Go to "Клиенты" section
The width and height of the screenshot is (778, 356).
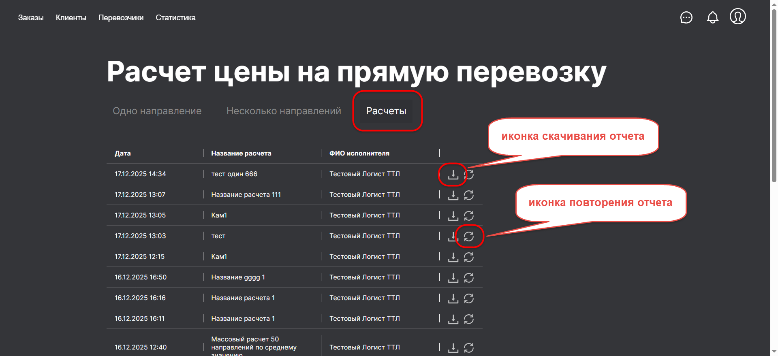click(x=71, y=18)
